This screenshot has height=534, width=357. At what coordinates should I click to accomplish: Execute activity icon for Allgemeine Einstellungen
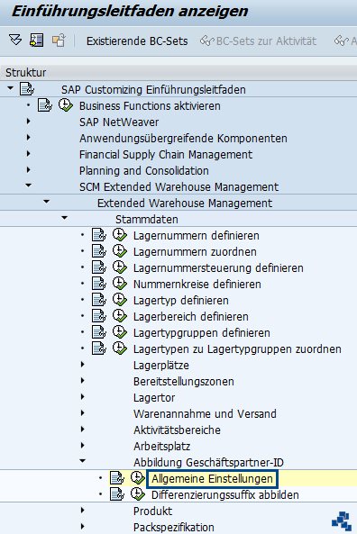tap(138, 478)
